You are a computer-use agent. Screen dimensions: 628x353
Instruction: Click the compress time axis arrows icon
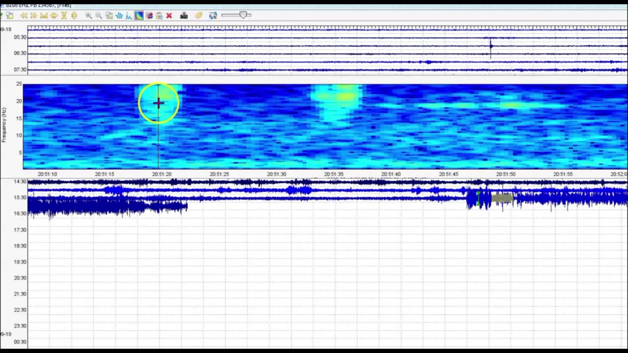click(x=44, y=16)
